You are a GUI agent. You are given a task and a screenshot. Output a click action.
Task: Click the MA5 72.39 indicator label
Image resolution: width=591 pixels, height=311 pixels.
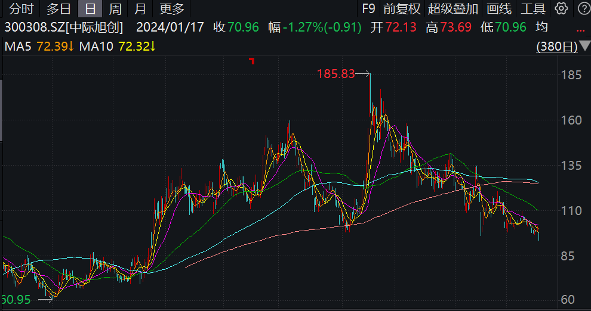[39, 46]
